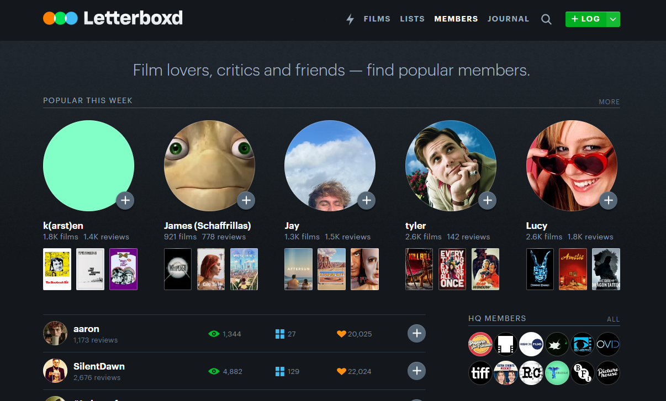Open the activity lightning bolt icon
The height and width of the screenshot is (401, 666).
pos(350,19)
